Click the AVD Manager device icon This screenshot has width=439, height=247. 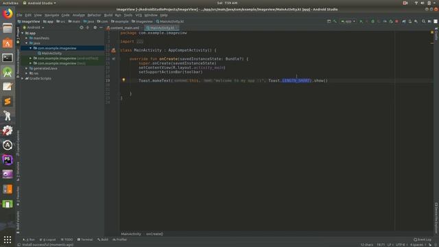coord(410,21)
